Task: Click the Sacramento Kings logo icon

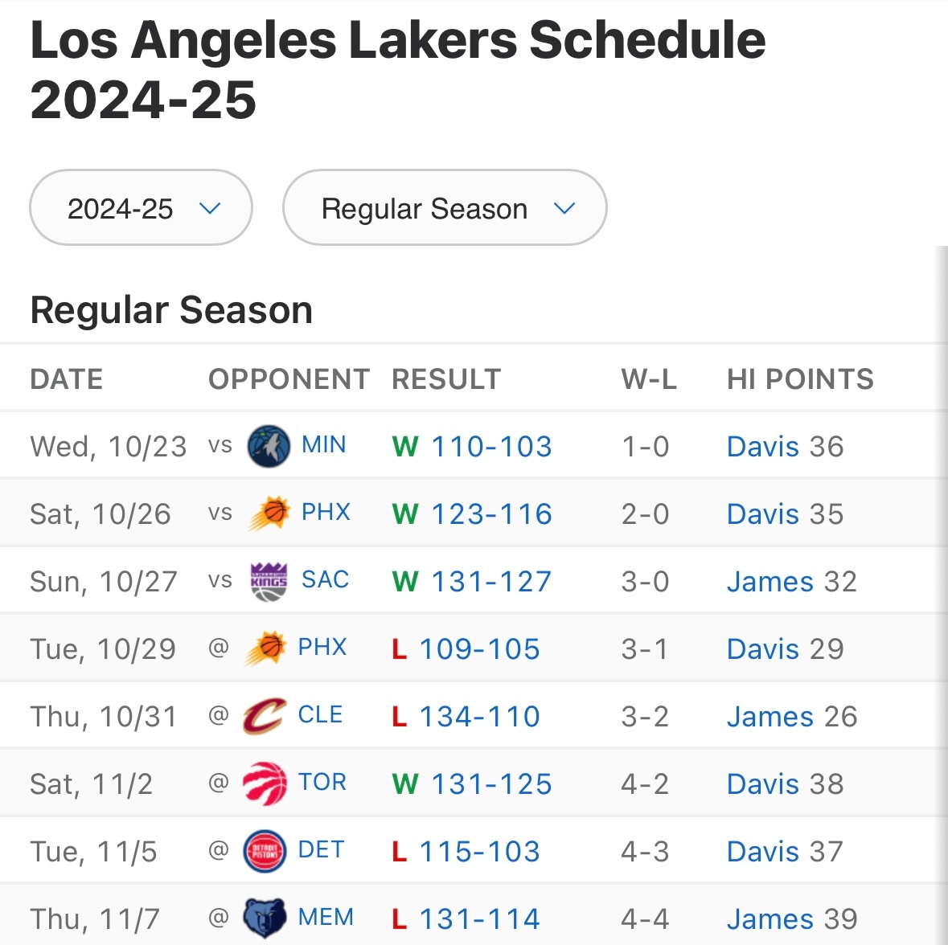Action: pyautogui.click(x=269, y=581)
